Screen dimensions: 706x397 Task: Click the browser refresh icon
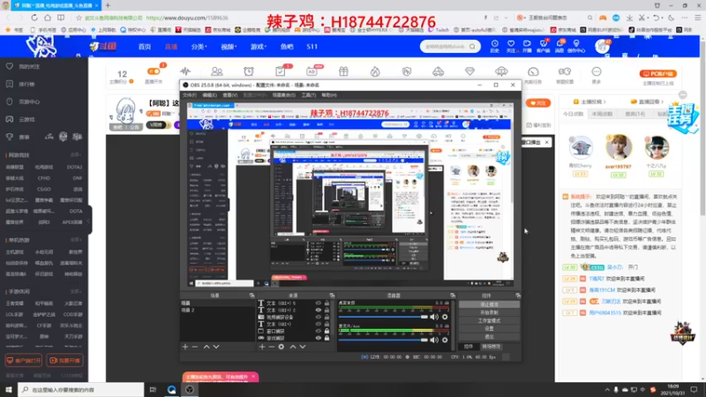pyautogui.click(x=34, y=18)
